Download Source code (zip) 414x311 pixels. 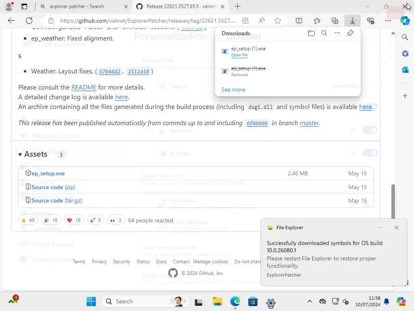click(x=53, y=187)
